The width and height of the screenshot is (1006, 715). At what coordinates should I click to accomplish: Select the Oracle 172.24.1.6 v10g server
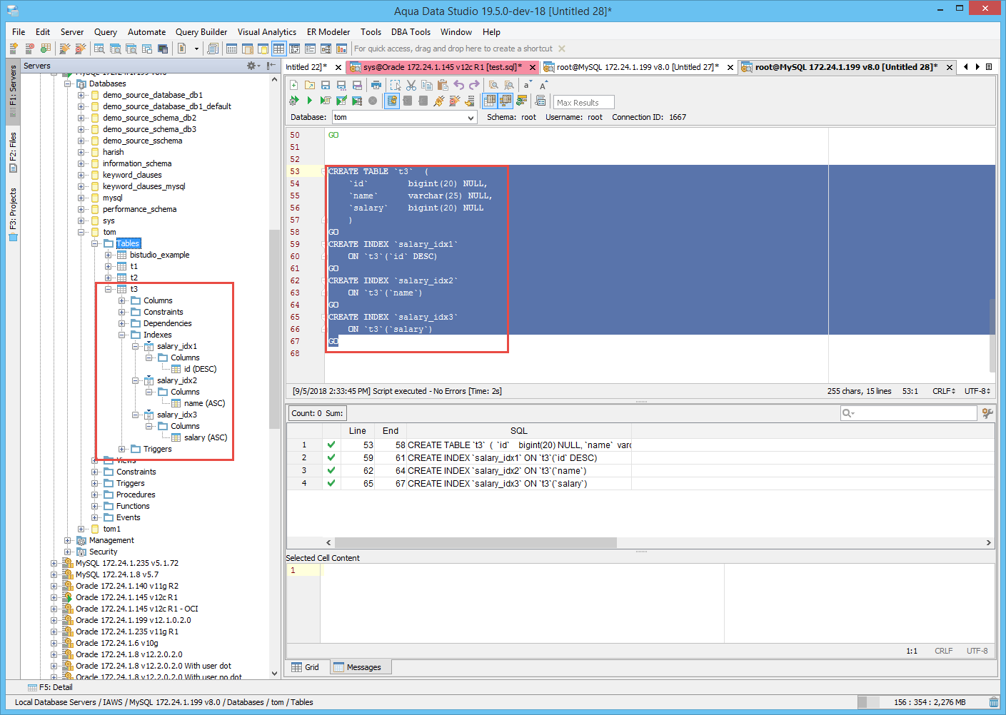pos(117,643)
